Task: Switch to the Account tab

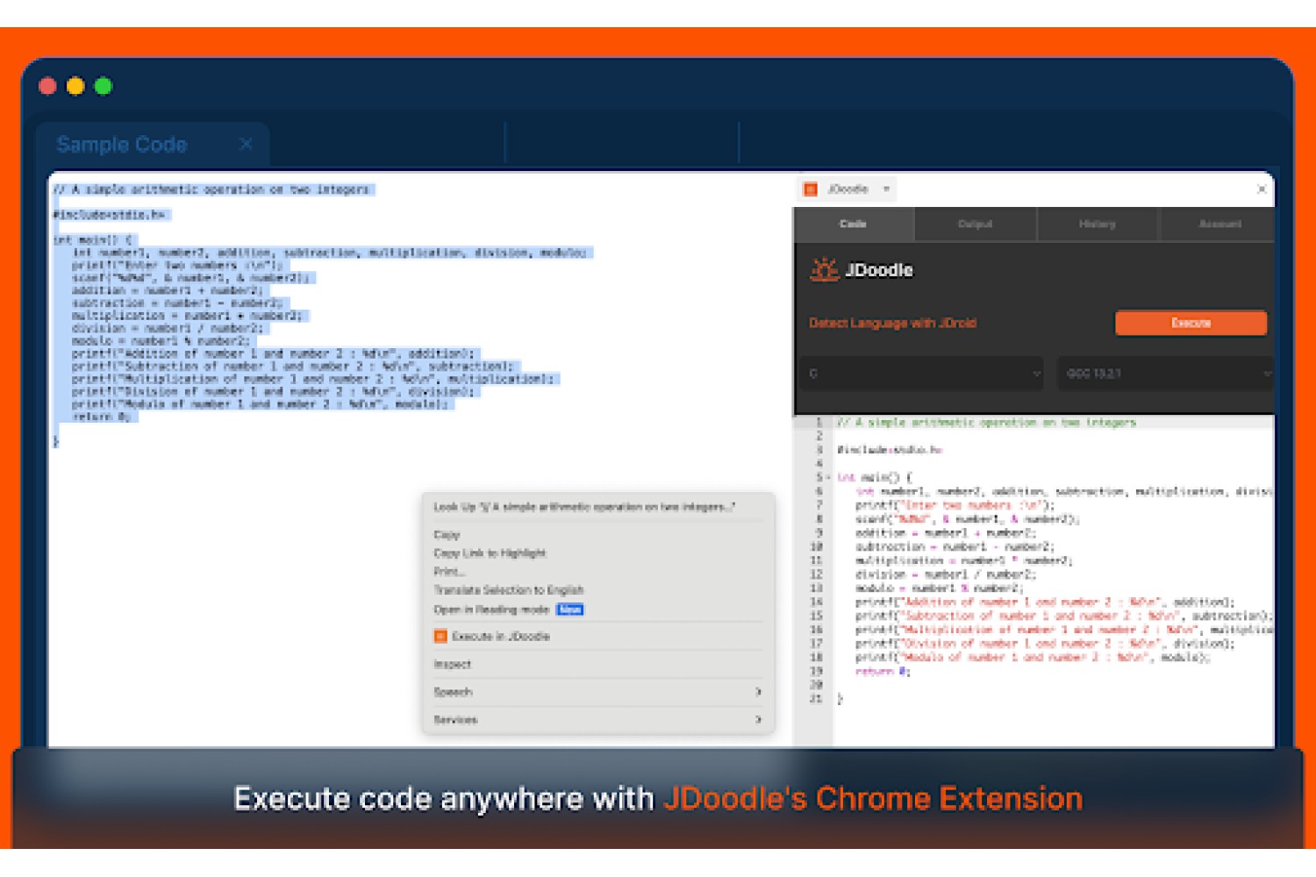Action: 1219,225
